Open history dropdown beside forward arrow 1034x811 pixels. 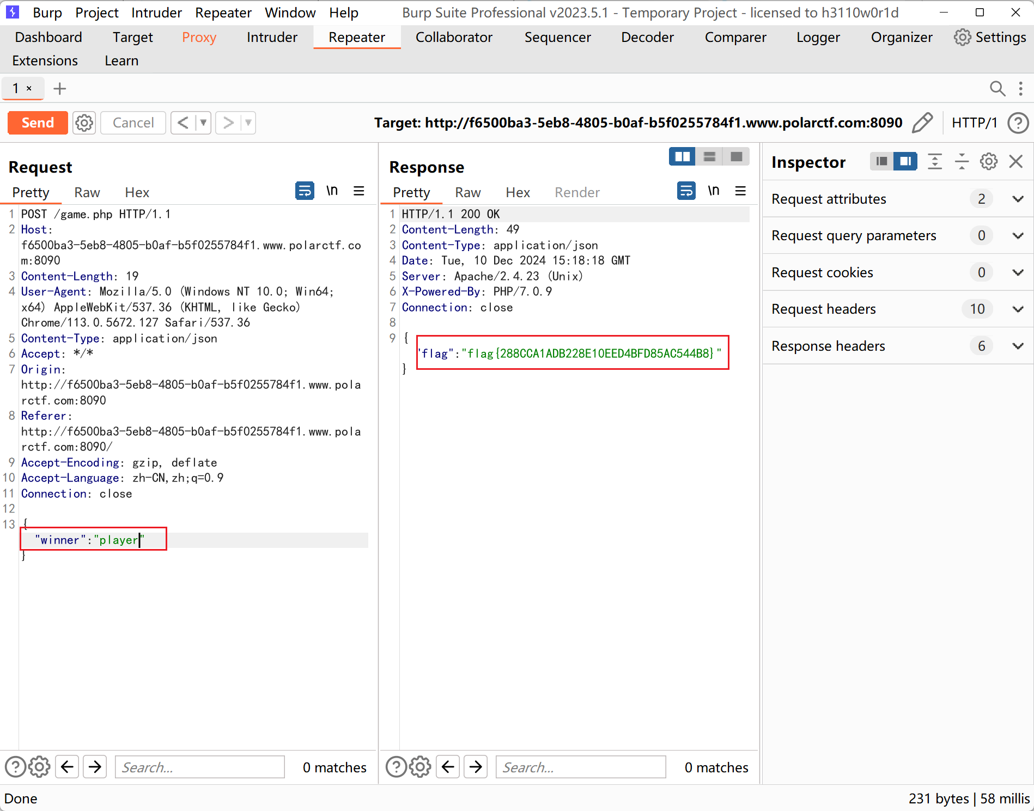click(248, 123)
